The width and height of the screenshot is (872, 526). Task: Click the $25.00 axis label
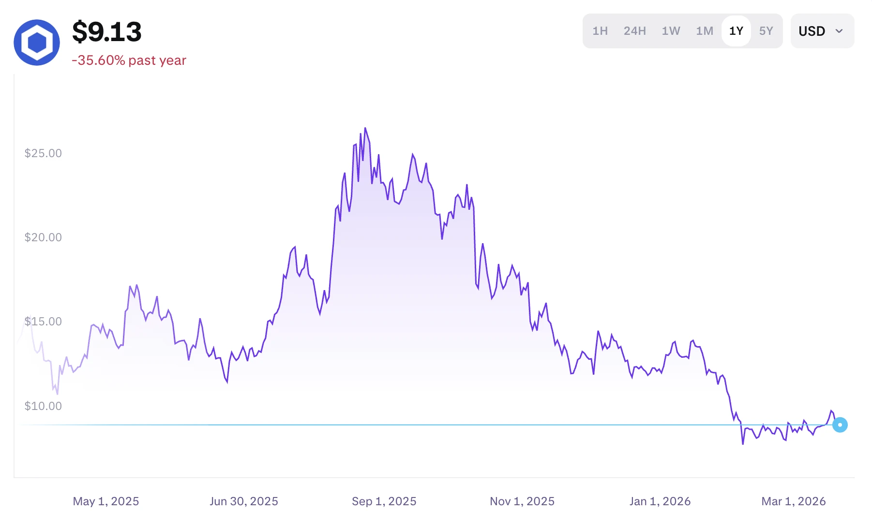43,153
